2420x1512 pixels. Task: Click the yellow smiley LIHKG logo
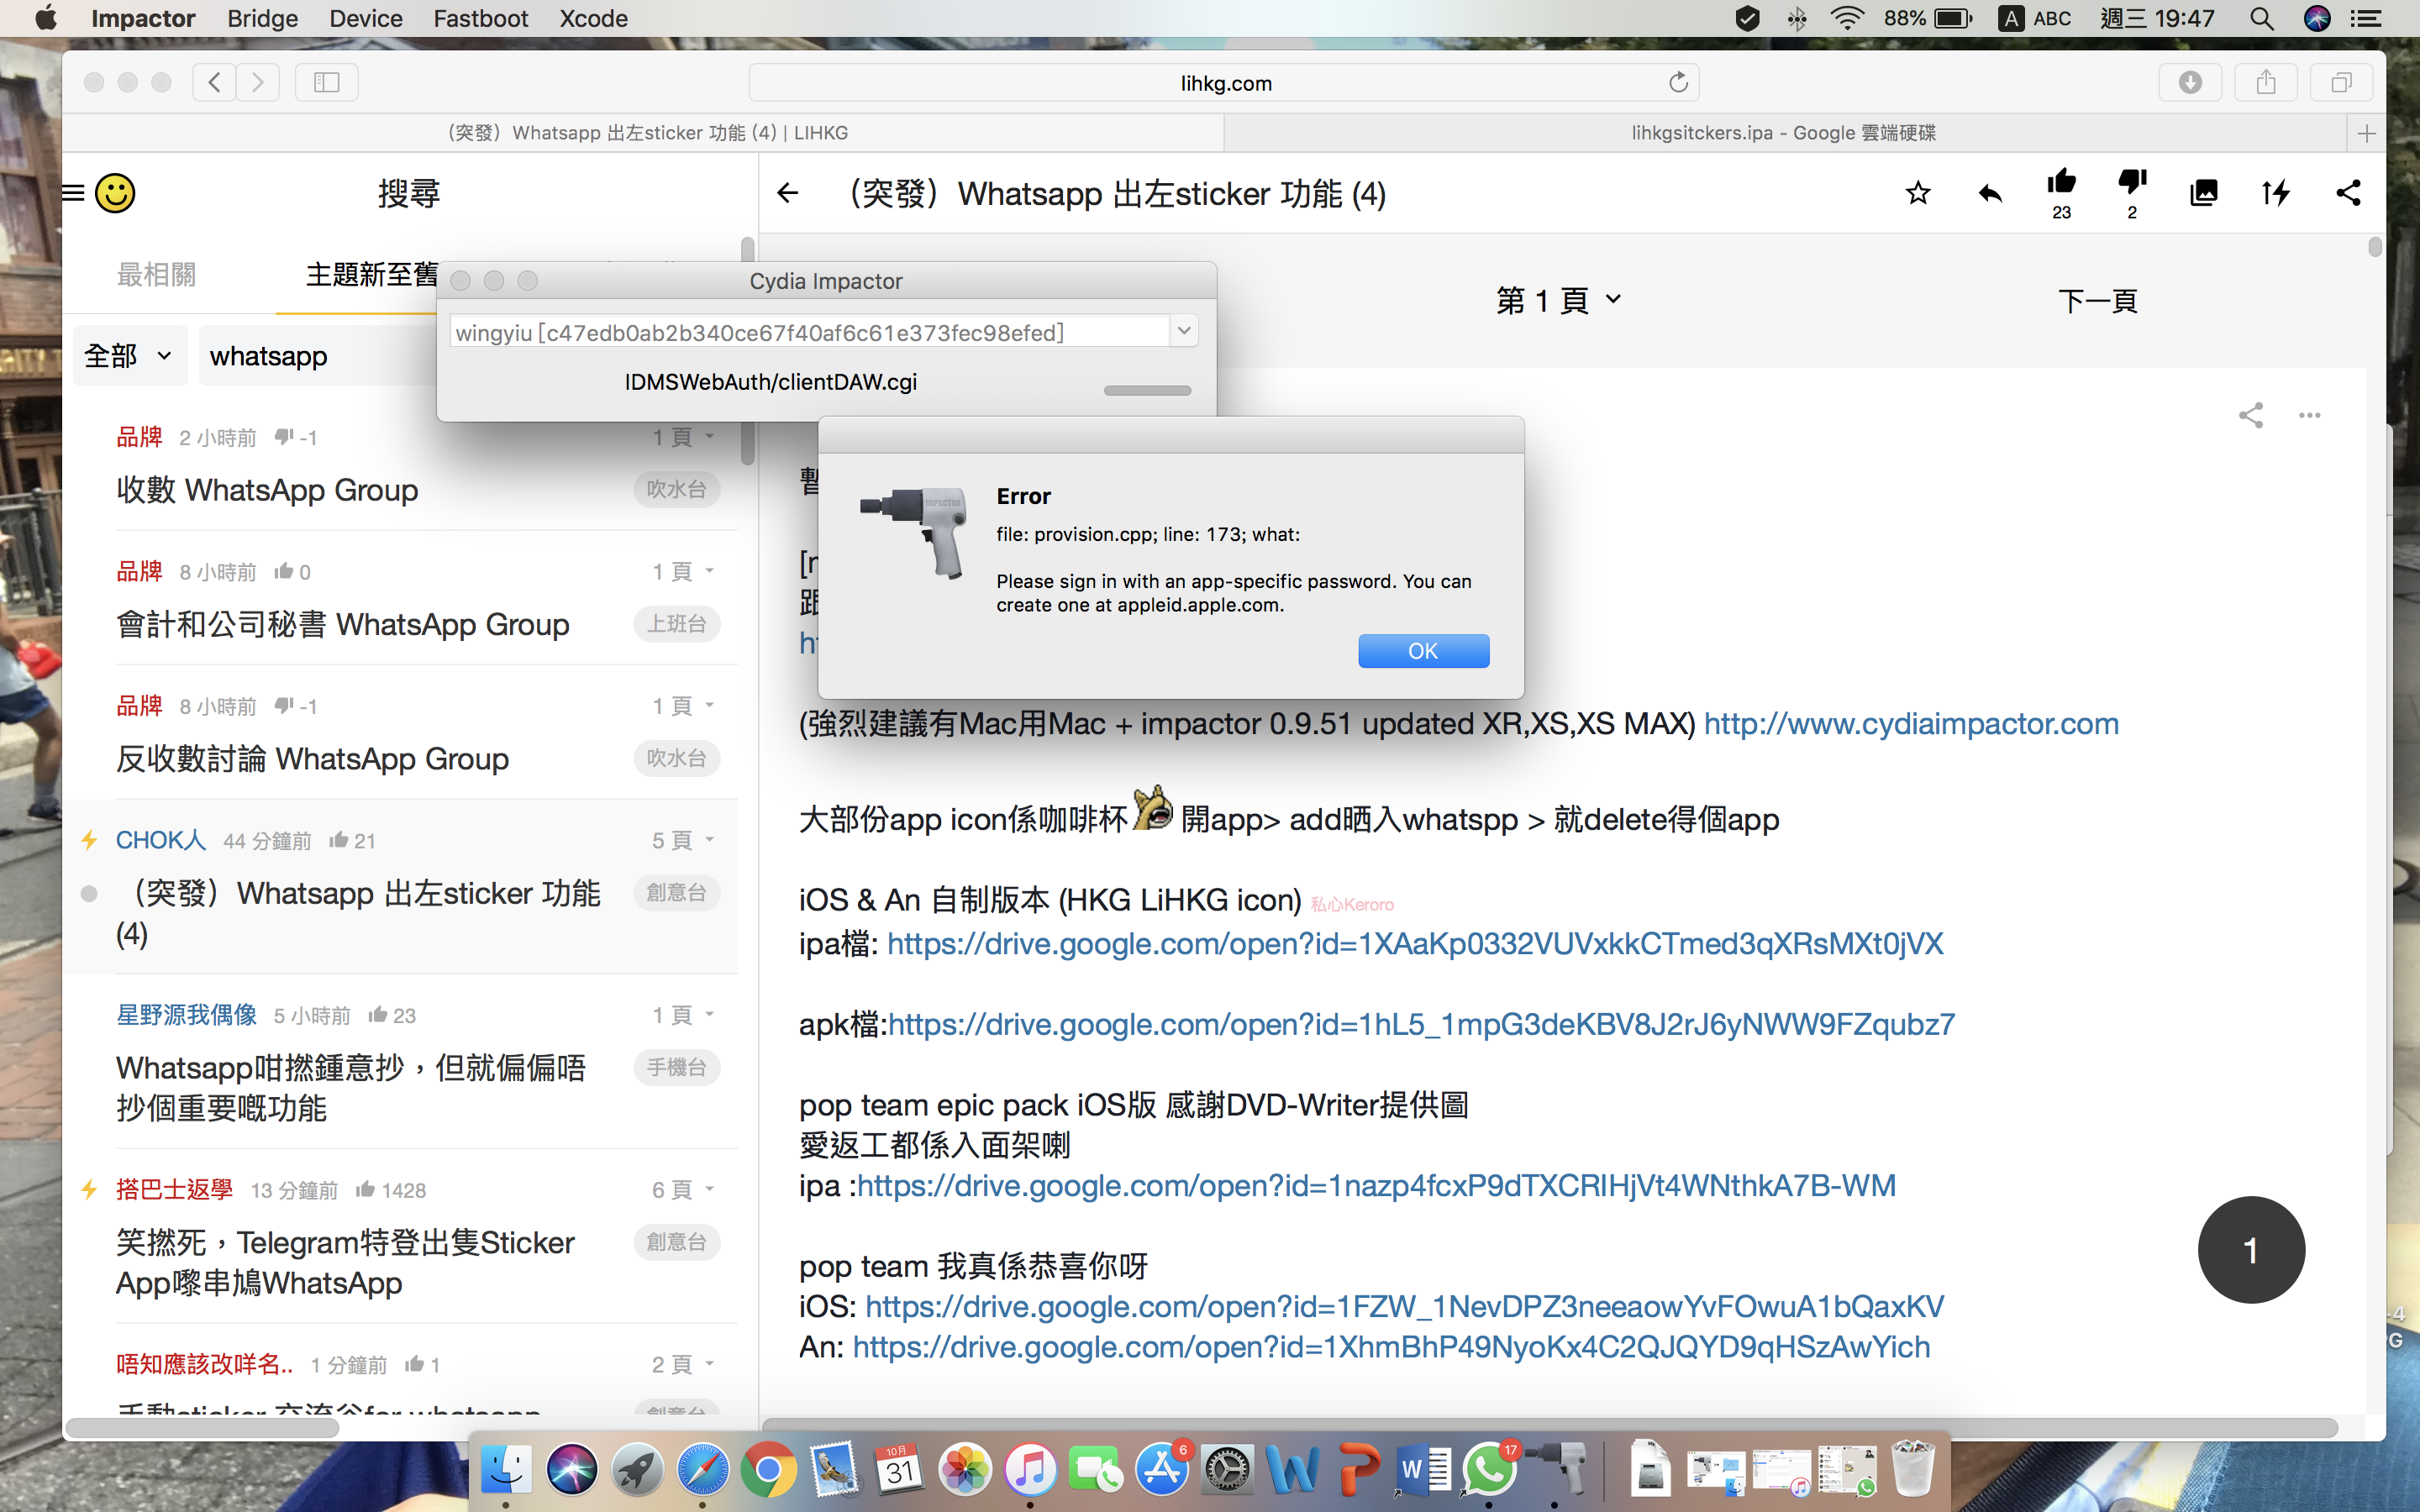[x=115, y=193]
